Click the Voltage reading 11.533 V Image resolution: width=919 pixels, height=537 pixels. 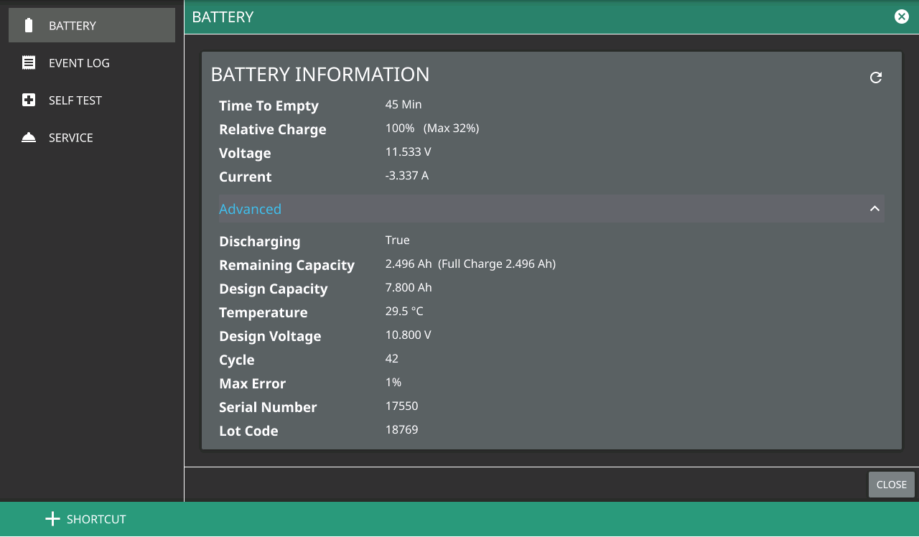point(408,152)
